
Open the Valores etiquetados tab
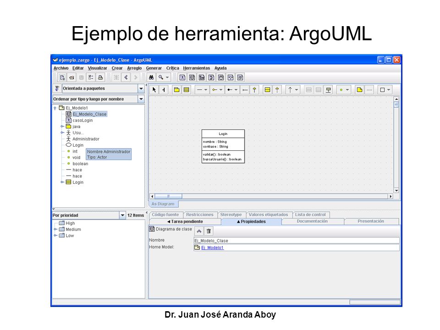[x=269, y=214]
